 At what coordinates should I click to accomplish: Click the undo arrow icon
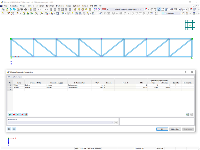(39, 9)
